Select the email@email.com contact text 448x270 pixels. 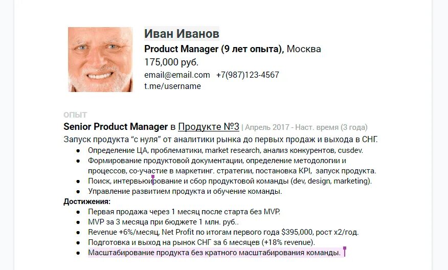pos(177,75)
